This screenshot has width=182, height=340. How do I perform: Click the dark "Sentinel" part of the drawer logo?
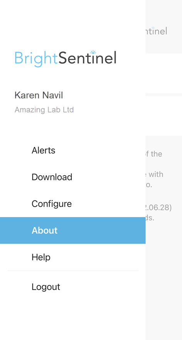coord(88,58)
